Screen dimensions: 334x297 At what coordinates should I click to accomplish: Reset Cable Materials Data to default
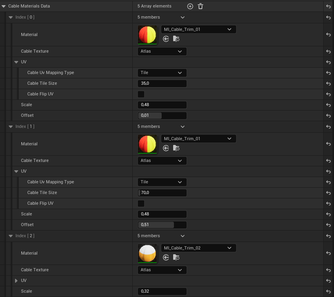[x=328, y=6]
